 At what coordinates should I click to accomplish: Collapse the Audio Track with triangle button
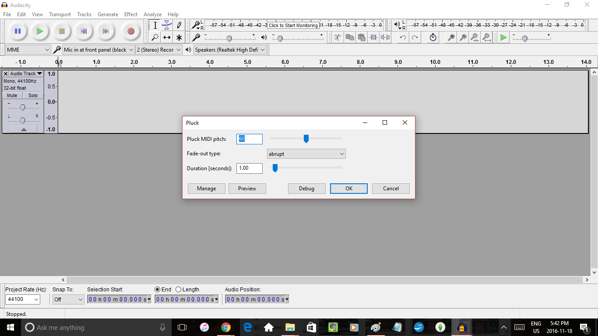(24, 129)
